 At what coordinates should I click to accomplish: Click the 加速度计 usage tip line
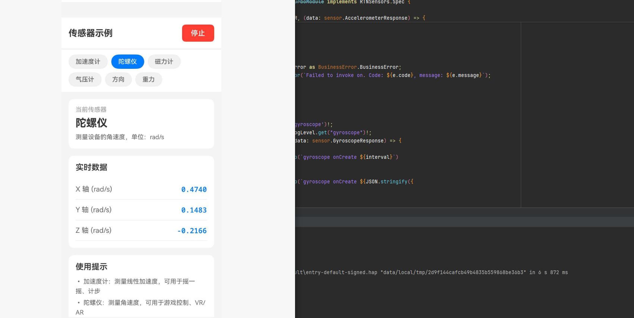point(136,286)
